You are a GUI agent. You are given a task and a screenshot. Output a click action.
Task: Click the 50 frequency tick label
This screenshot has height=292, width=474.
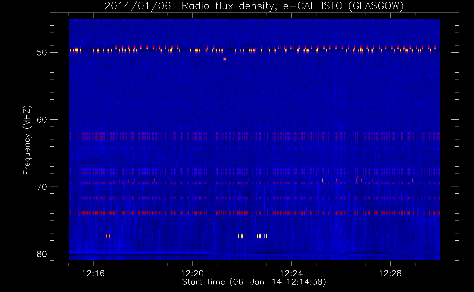[x=42, y=53]
